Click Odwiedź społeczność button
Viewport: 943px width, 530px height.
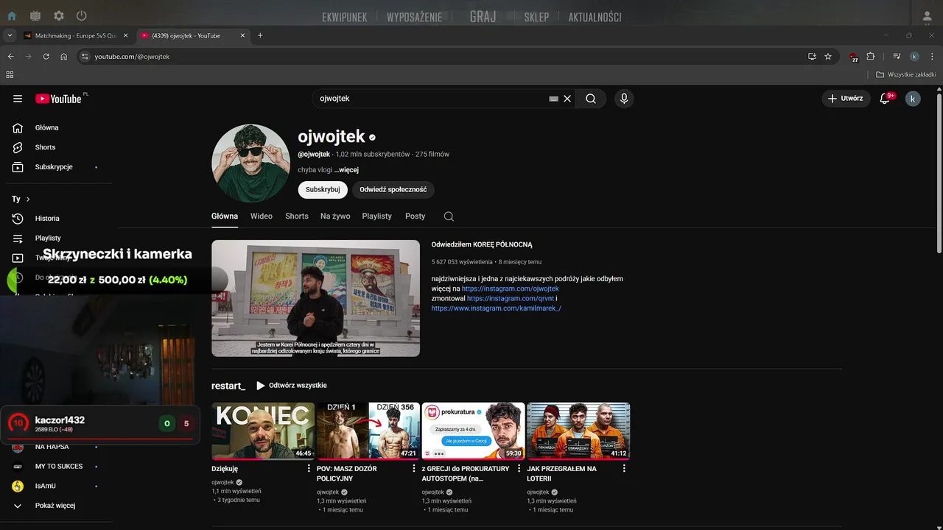click(x=393, y=189)
